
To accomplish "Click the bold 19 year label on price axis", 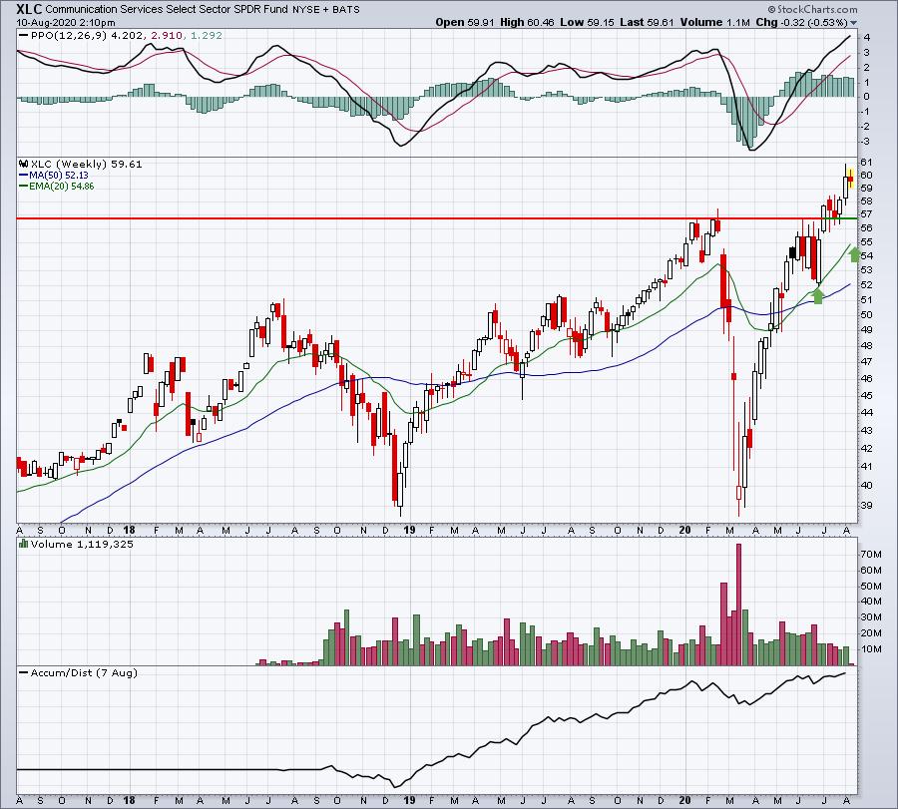I will [x=409, y=530].
